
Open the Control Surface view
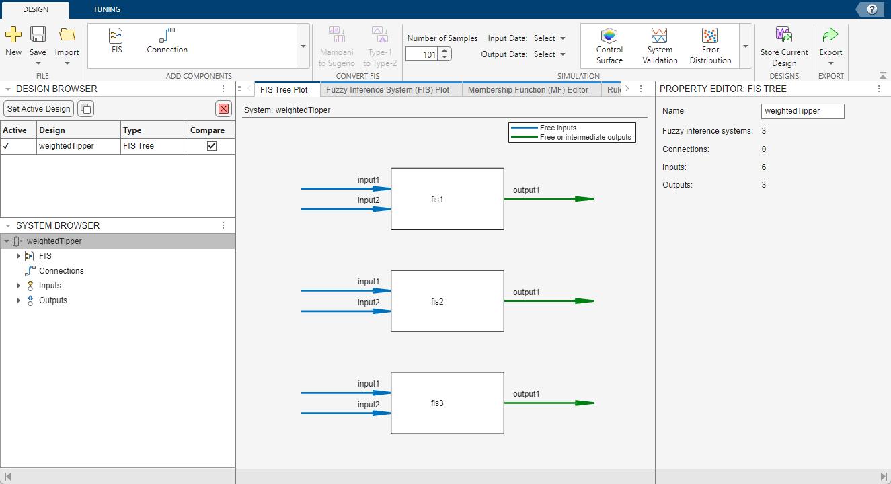point(609,44)
